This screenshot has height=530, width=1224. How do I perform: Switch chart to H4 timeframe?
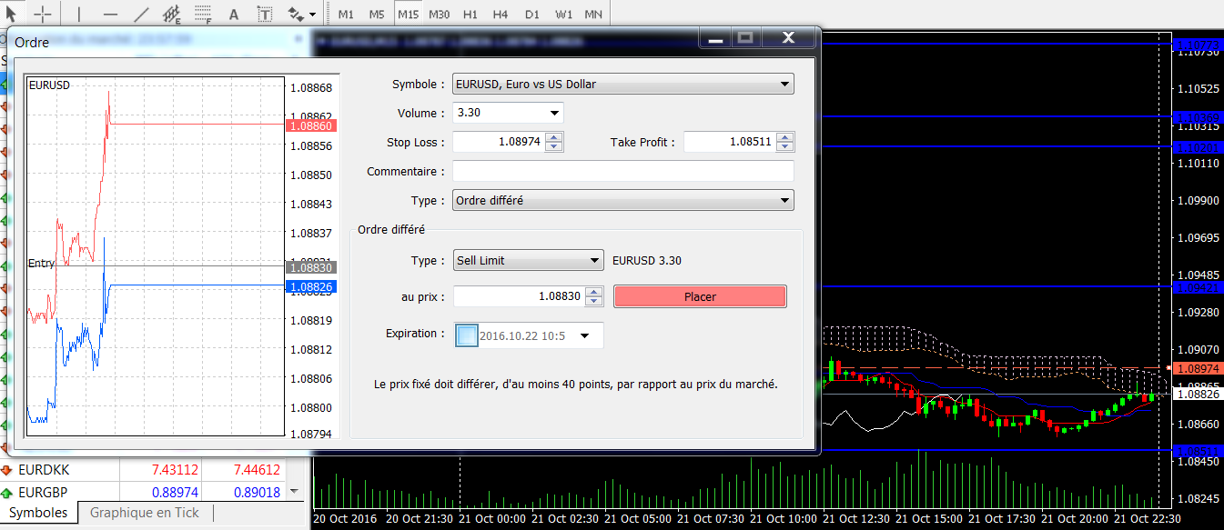(x=501, y=15)
